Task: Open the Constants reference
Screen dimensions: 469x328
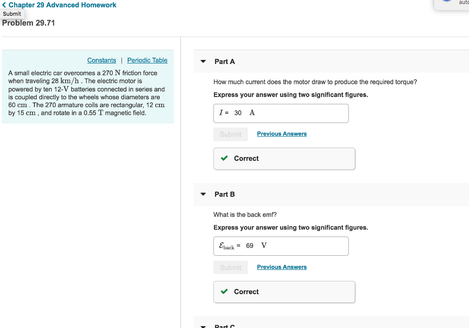Action: (x=102, y=60)
